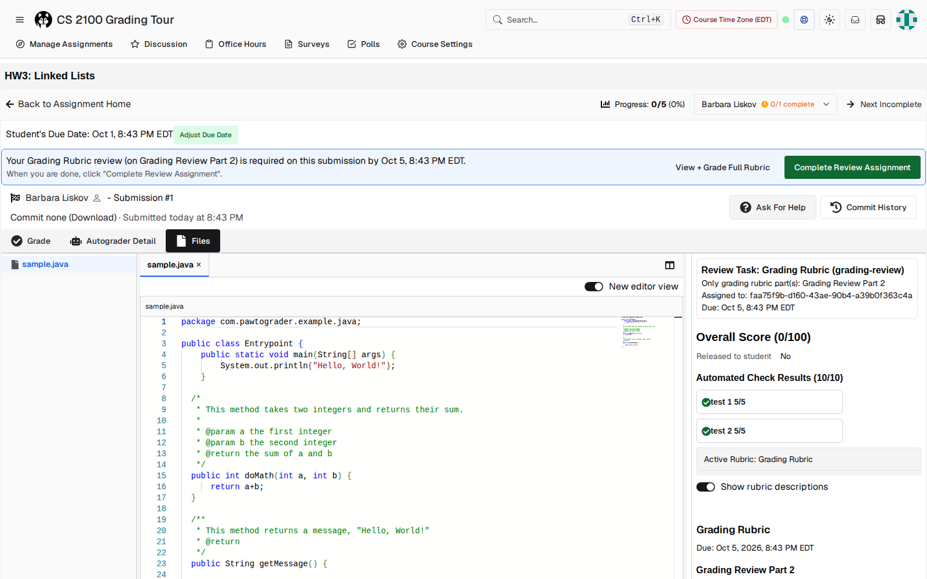Open Course Time Zone (EDT) selector
The width and height of the screenshot is (927, 579).
tap(727, 20)
